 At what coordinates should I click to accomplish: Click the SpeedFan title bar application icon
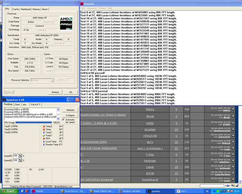pyautogui.click(x=4, y=100)
